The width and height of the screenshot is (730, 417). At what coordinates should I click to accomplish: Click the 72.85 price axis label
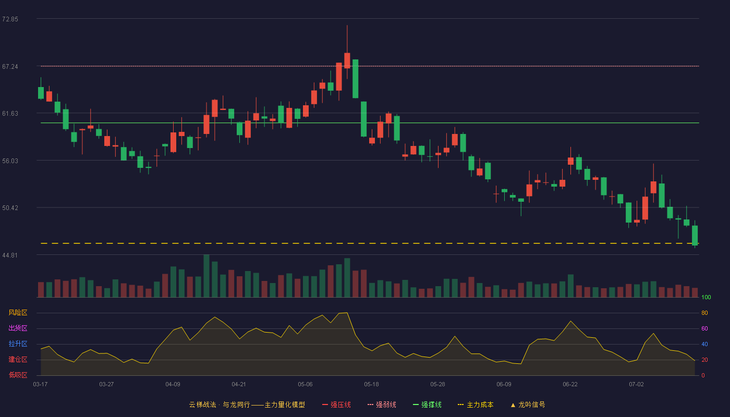point(10,19)
